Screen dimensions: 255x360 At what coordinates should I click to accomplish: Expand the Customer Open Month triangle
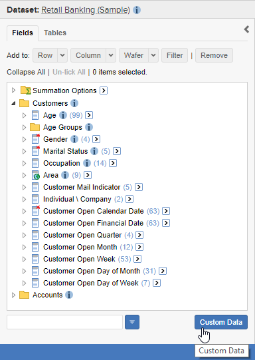point(24,247)
